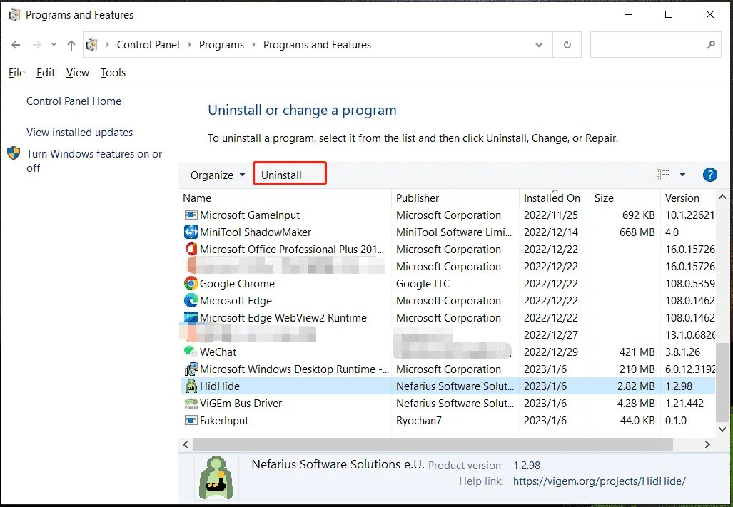The height and width of the screenshot is (507, 733).
Task: Open the vigem.org HidHide help link
Action: click(600, 481)
